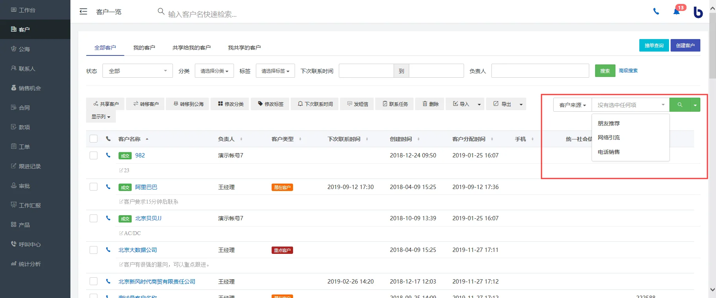
Task: Collapse the sidebar with the menu toggle icon
Action: [x=83, y=11]
